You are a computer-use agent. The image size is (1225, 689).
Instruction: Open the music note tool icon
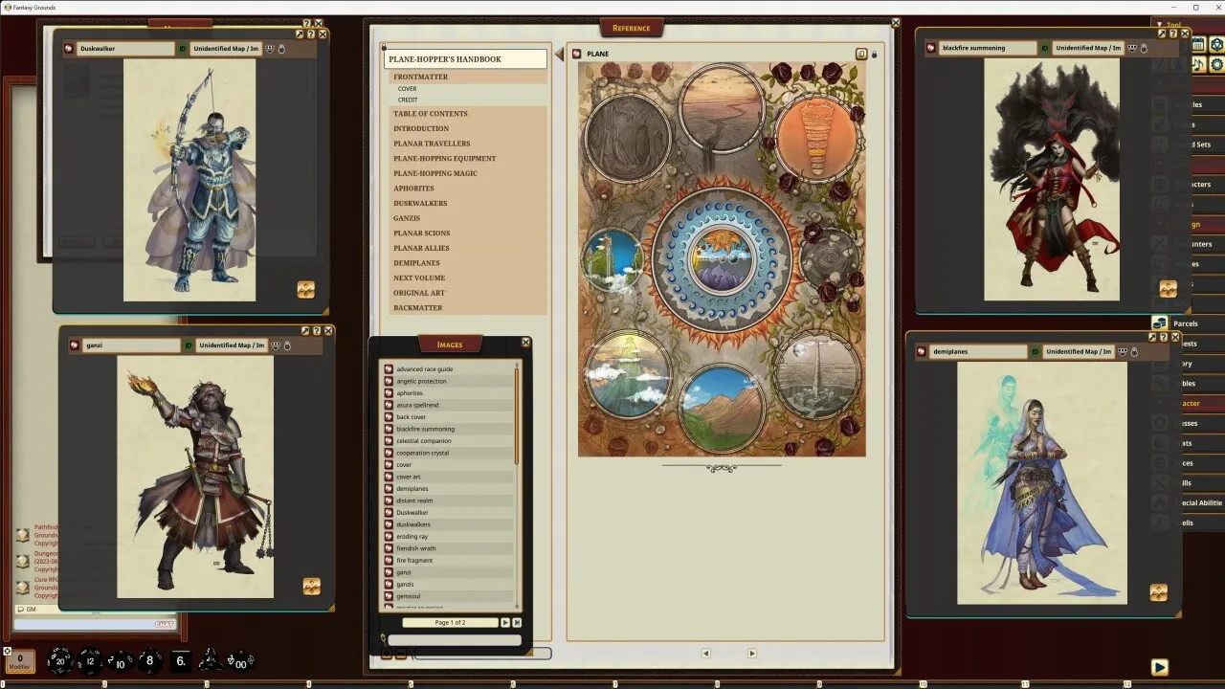pyautogui.click(x=1200, y=64)
